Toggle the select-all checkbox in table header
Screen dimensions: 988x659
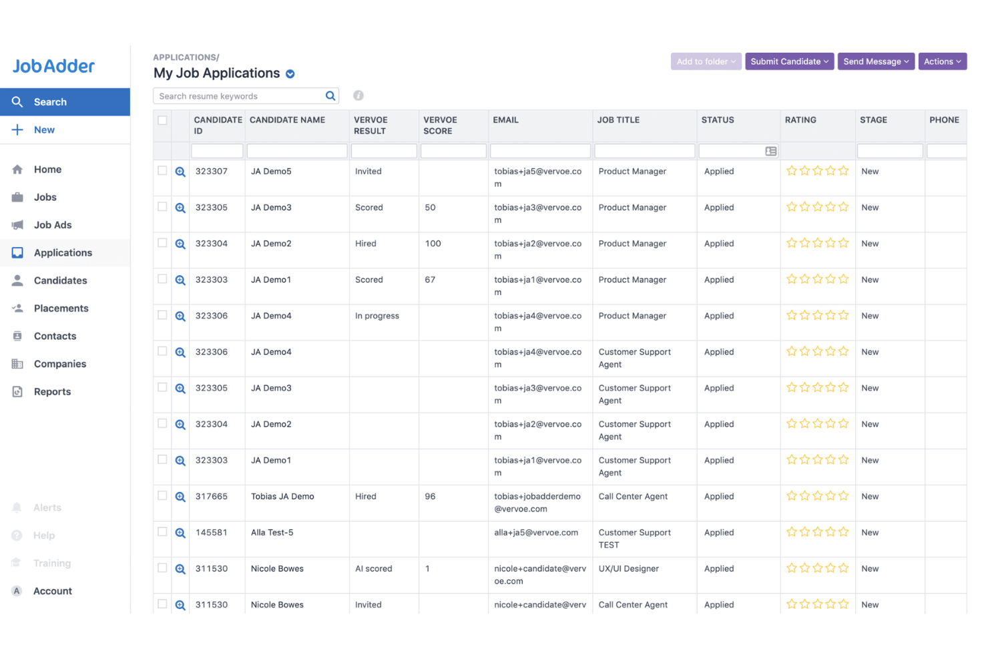162,120
